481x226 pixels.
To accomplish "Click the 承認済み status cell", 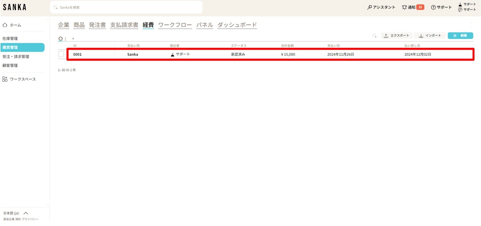I will (x=238, y=54).
